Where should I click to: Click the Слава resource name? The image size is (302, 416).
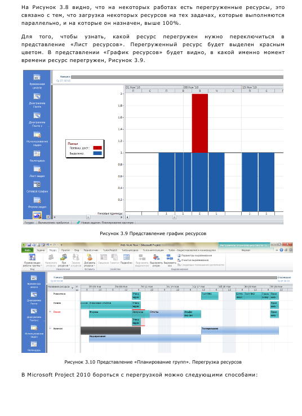pos(57,303)
